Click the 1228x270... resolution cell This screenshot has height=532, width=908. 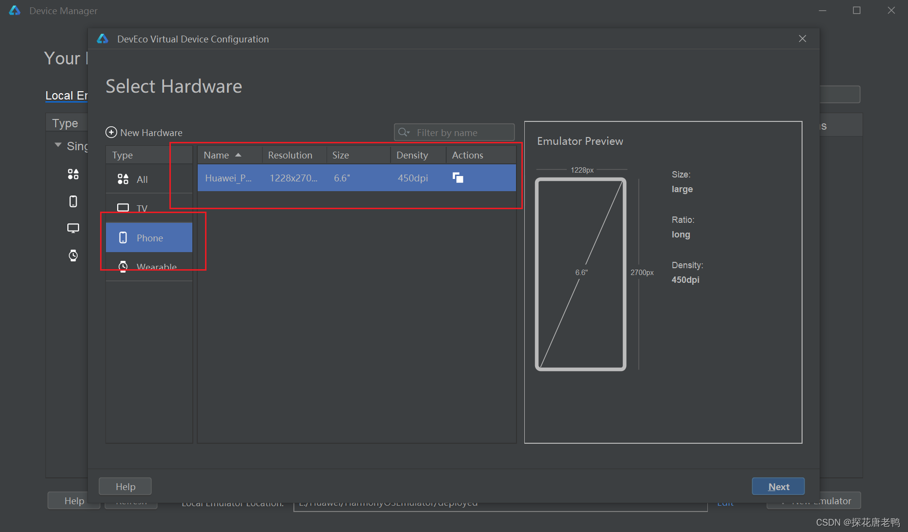coord(293,178)
